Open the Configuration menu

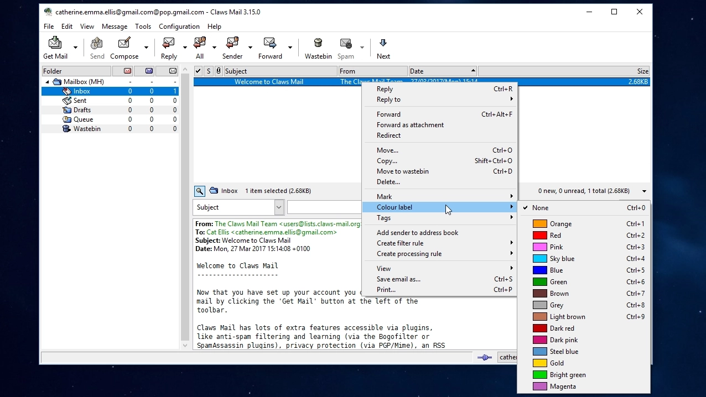(x=179, y=27)
